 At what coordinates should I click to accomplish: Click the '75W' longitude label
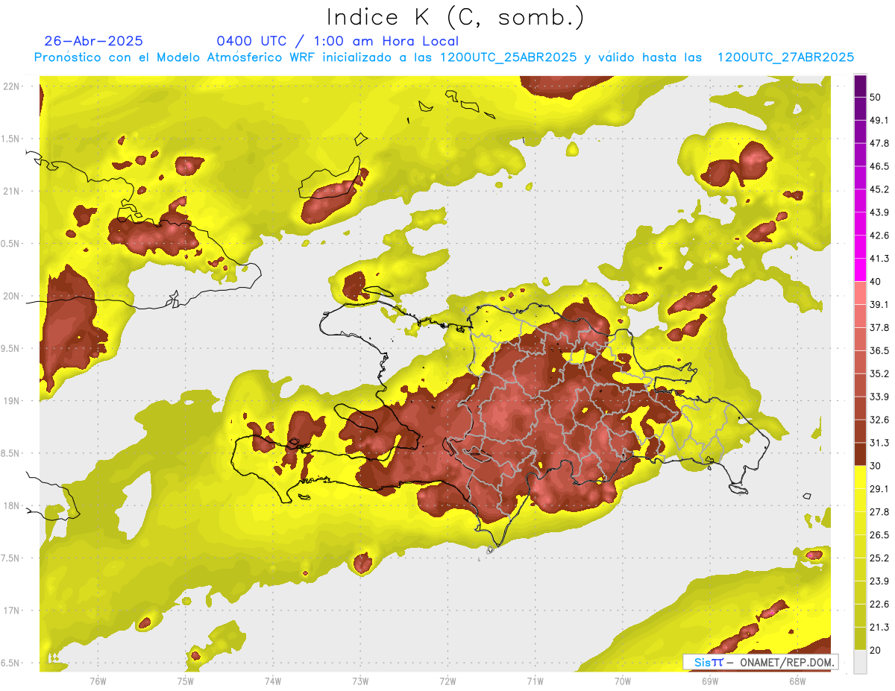click(185, 681)
